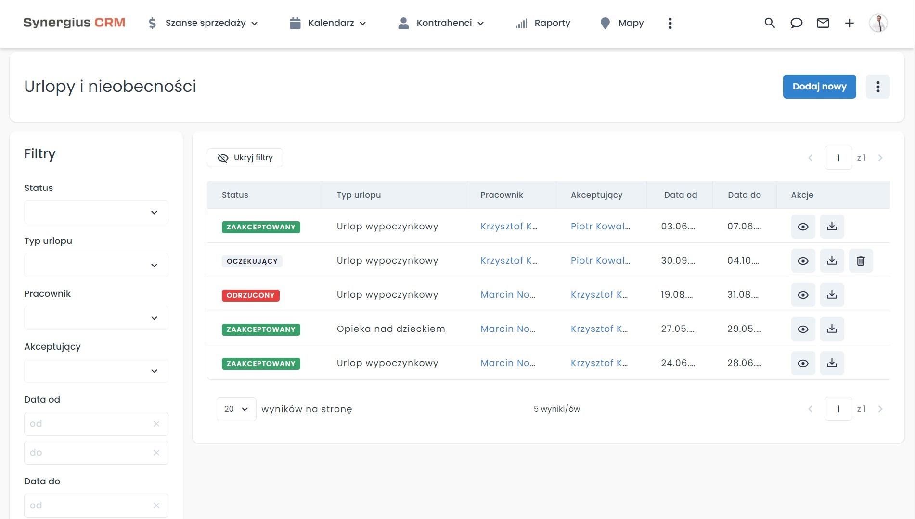Change results per page dropdown showing 20

[x=236, y=409]
